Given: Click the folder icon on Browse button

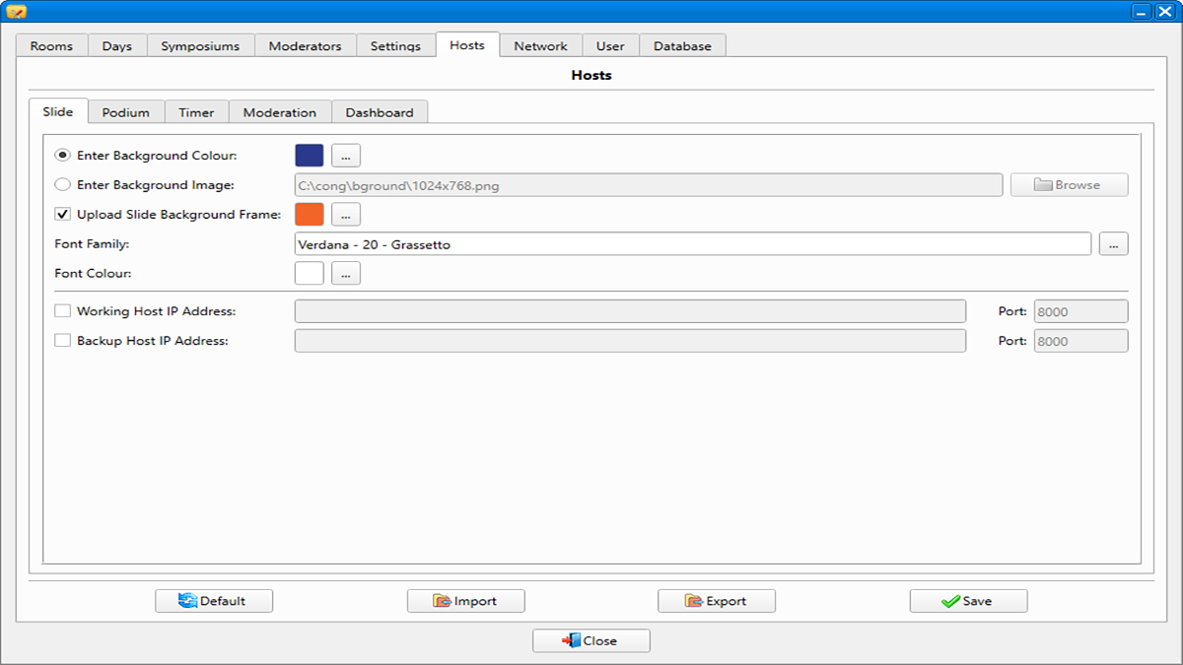Looking at the screenshot, I should pyautogui.click(x=1044, y=184).
